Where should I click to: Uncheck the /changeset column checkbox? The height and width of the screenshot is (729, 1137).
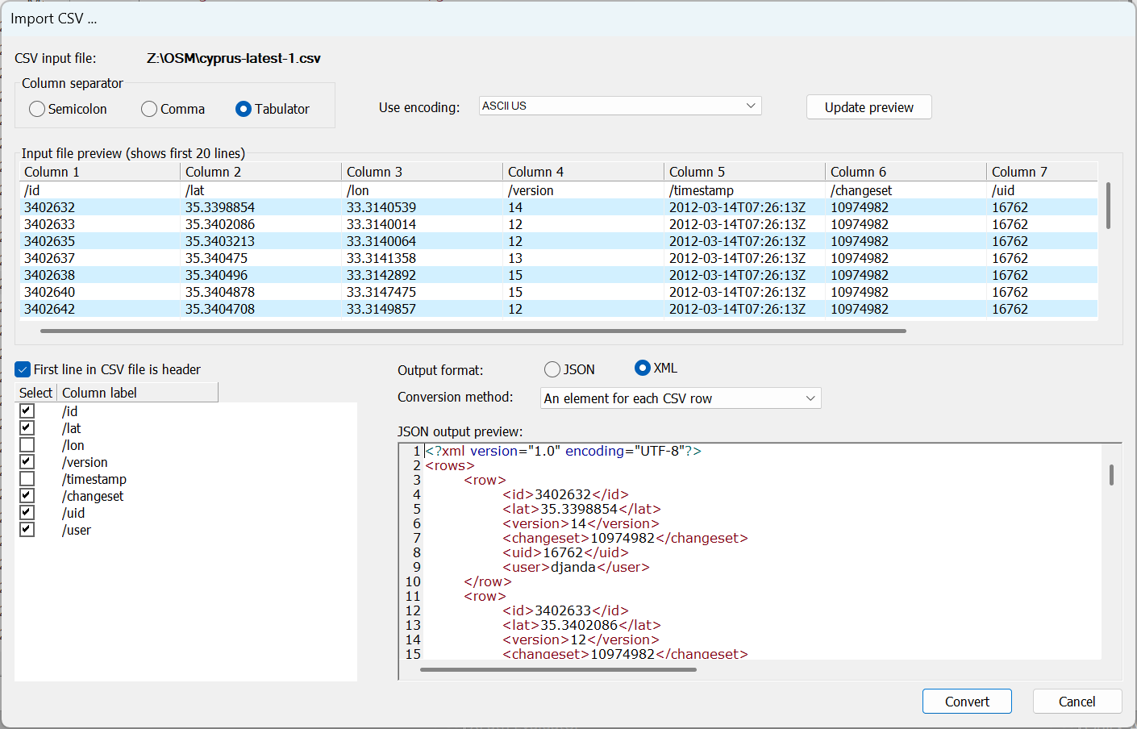tap(27, 495)
